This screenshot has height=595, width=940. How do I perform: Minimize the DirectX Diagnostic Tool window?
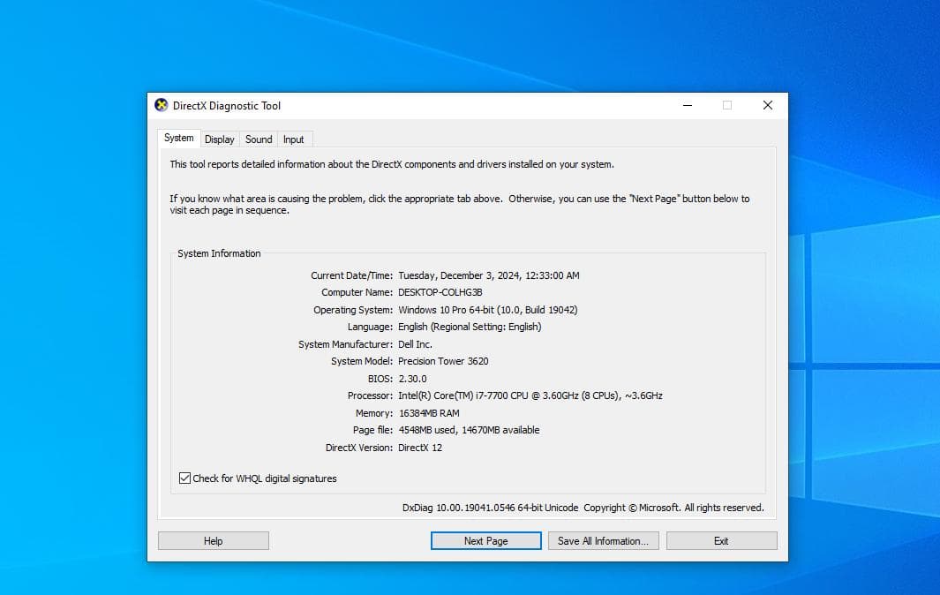(x=687, y=105)
